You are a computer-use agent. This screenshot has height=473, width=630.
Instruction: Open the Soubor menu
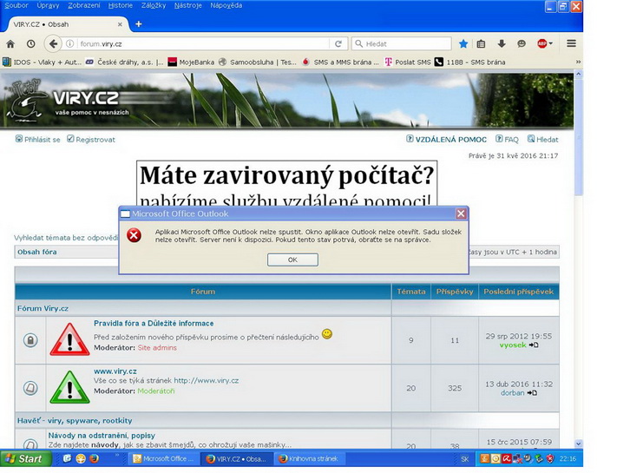click(x=16, y=5)
